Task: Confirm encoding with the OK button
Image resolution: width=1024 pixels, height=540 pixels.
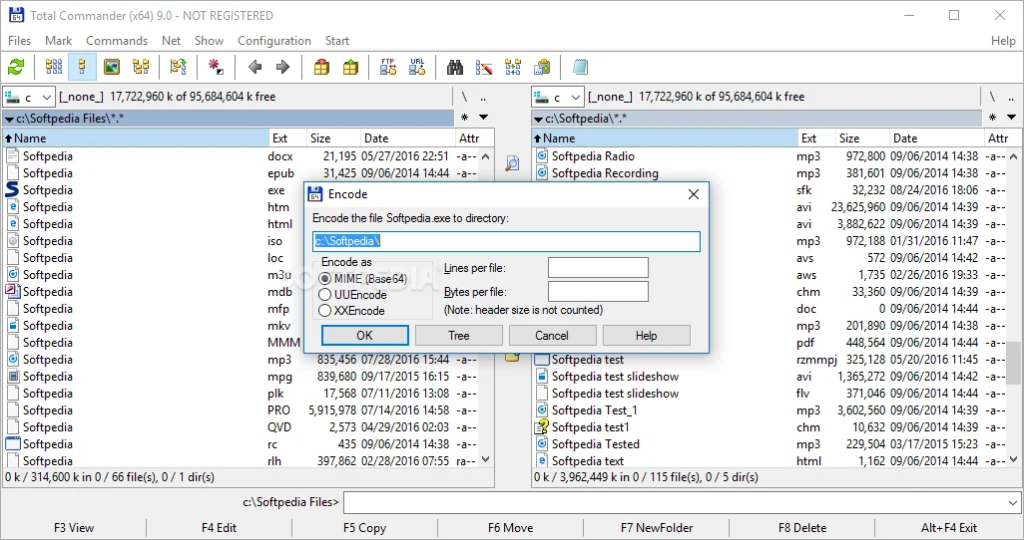Action: [x=364, y=335]
